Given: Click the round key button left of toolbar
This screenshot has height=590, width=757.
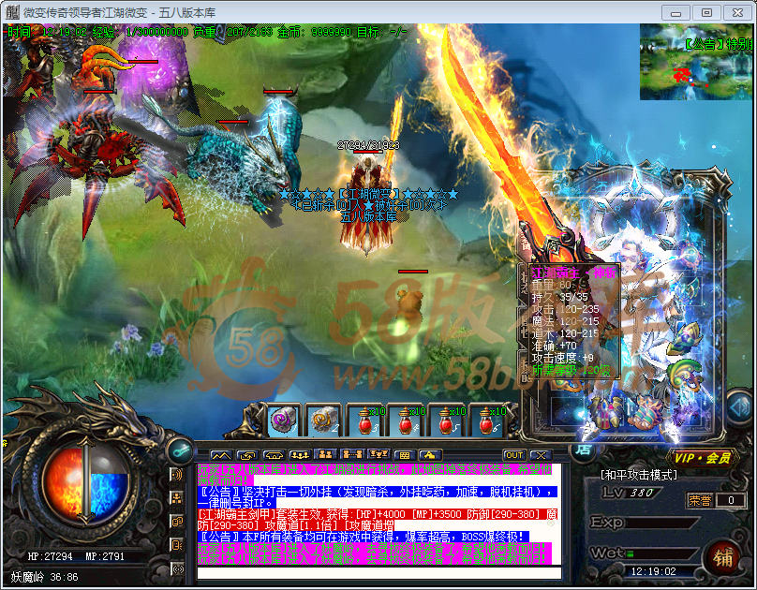Looking at the screenshot, I should point(181,450).
